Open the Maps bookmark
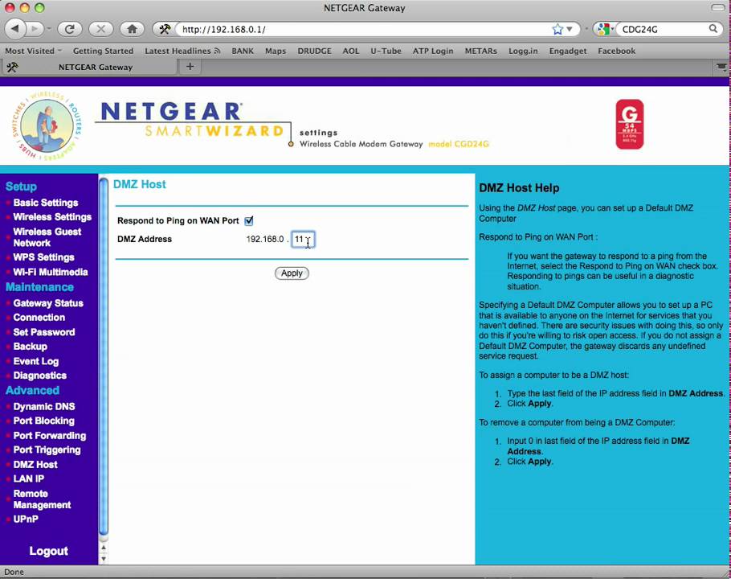This screenshot has width=731, height=579. pos(276,51)
